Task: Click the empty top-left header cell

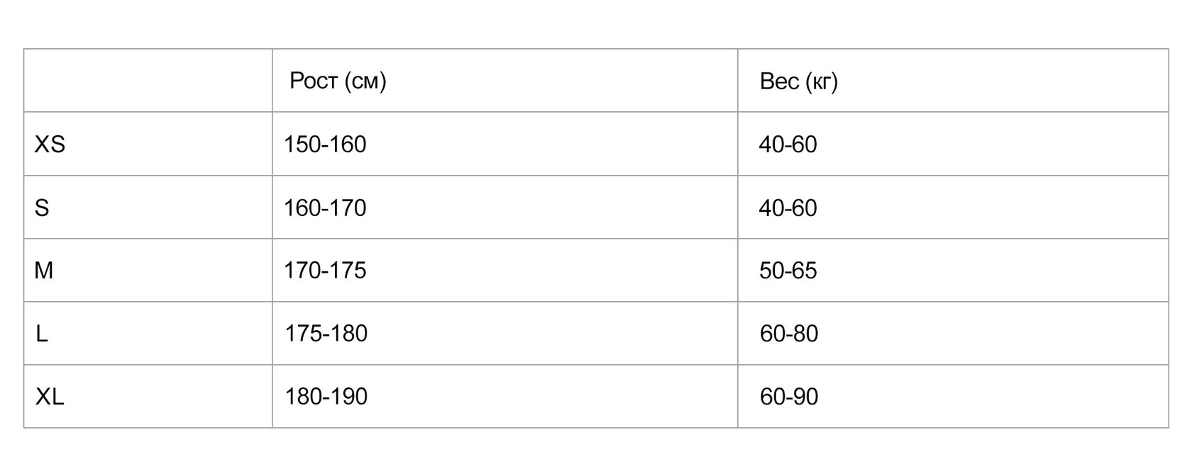Action: coord(148,81)
